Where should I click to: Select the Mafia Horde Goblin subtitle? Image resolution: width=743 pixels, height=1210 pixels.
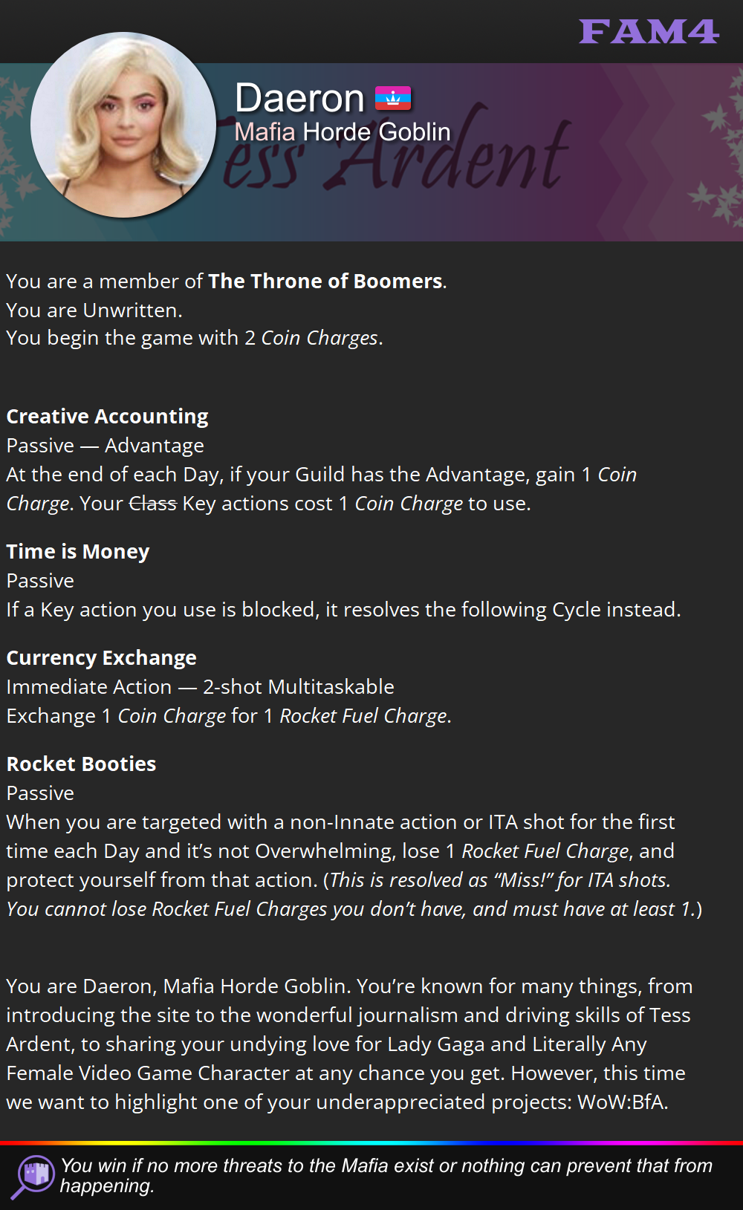coord(343,132)
